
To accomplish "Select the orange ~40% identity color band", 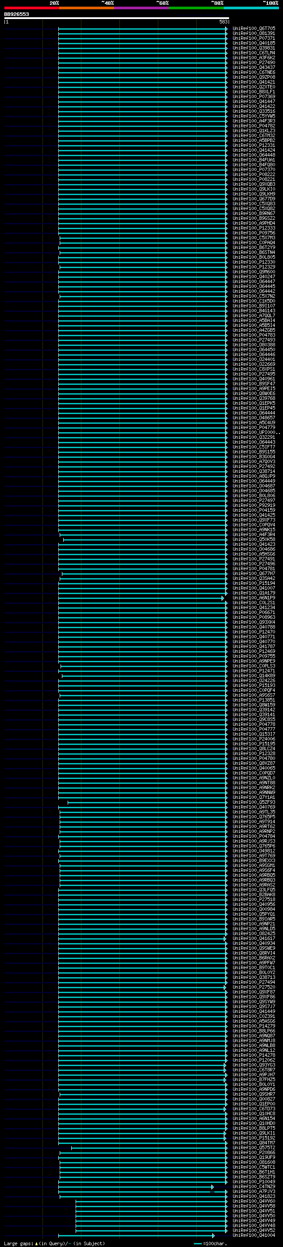I will (x=87, y=8).
